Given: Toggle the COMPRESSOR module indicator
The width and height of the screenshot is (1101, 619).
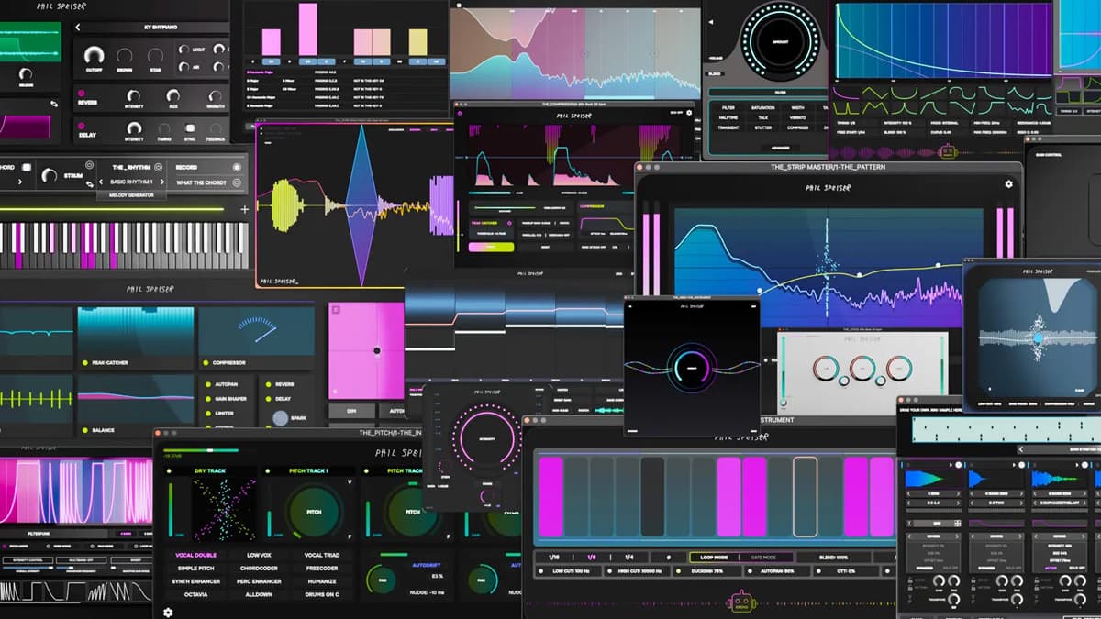Looking at the screenshot, I should click(205, 363).
